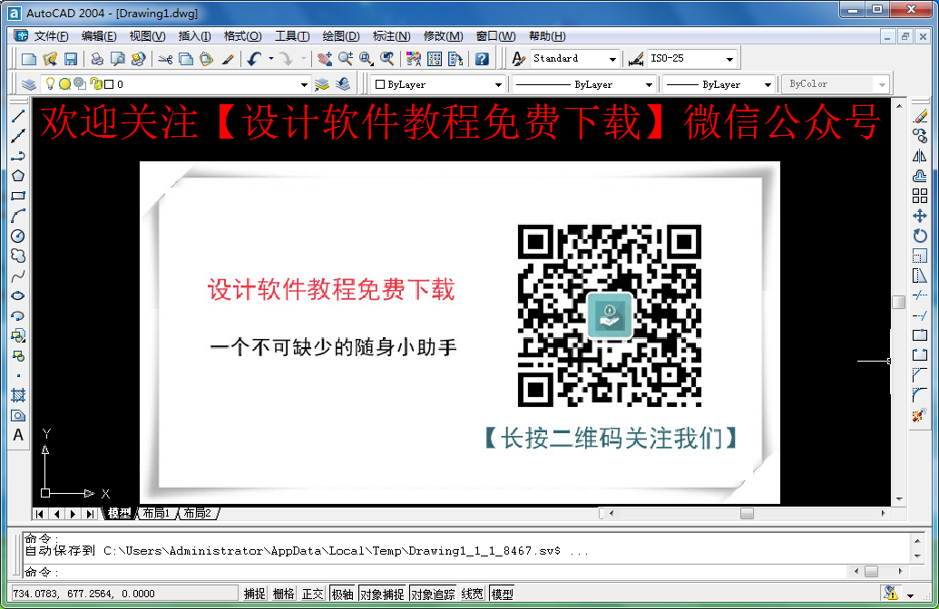Click the 模型 button in status bar
Screen dimensions: 939x609
[x=502, y=594]
